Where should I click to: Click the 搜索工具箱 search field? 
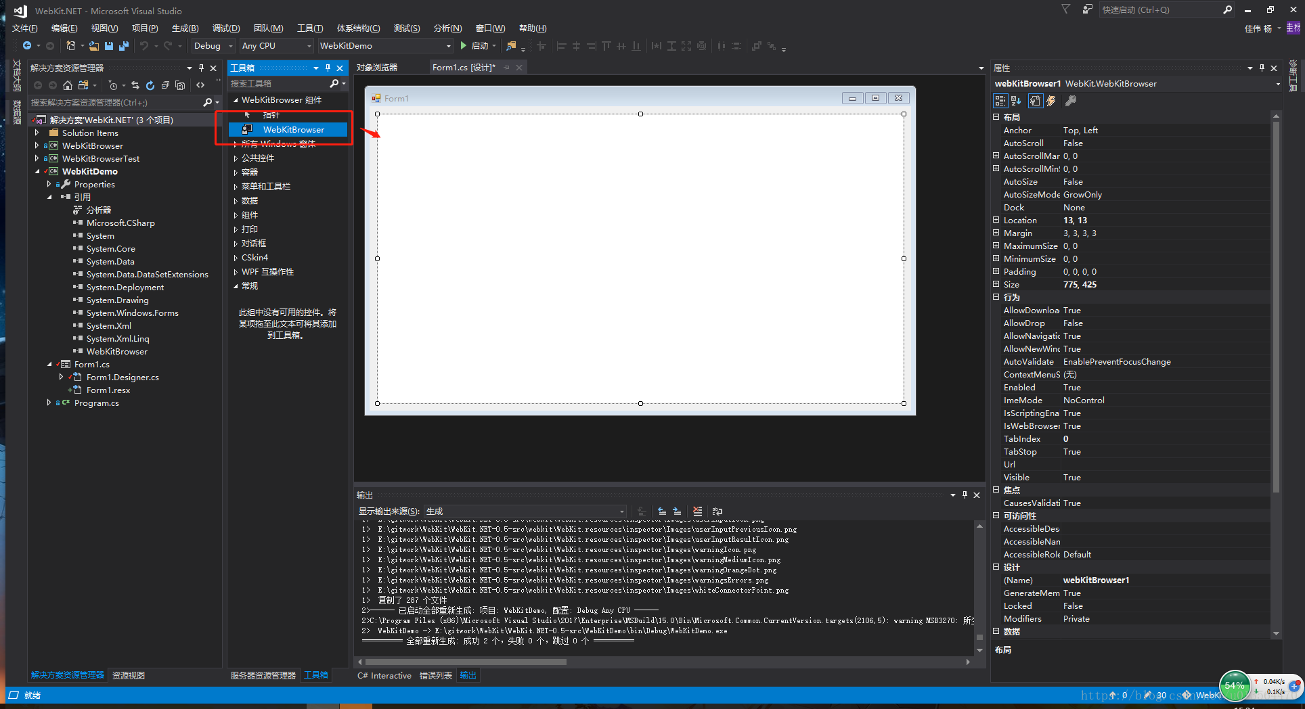coord(278,83)
